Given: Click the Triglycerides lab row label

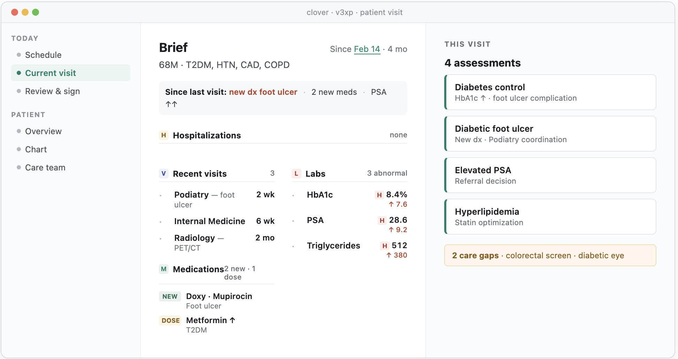Looking at the screenshot, I should [x=333, y=246].
